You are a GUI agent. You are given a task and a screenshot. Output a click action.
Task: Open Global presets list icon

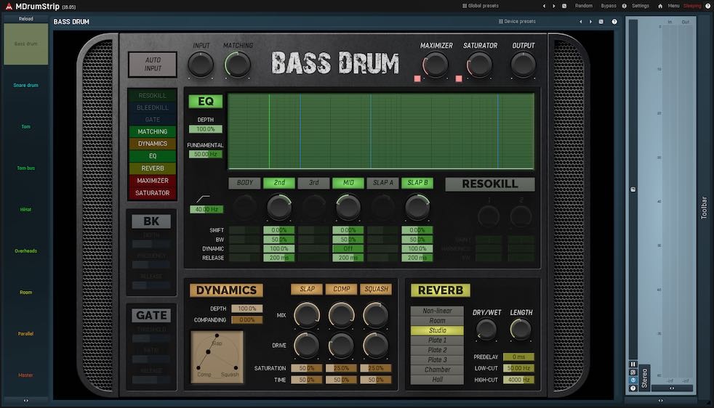click(x=465, y=6)
